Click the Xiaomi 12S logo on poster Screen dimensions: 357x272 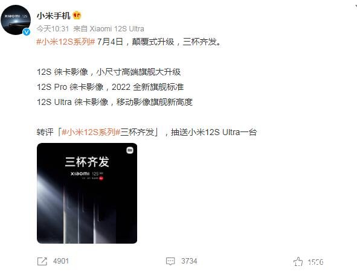click(87, 174)
